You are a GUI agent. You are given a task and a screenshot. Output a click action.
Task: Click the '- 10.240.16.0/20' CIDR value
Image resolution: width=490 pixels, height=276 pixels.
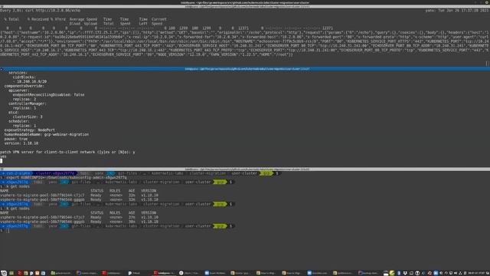30,81
